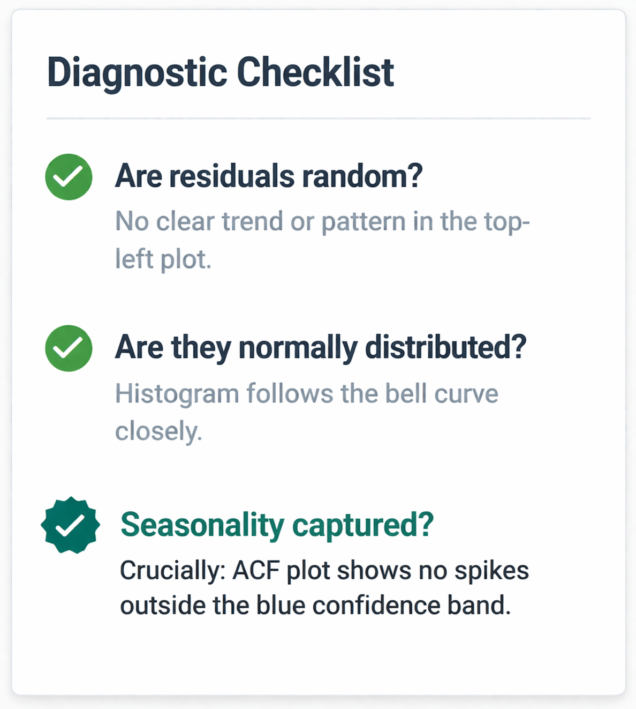Viewport: 636px width, 709px height.
Task: Click the word 'Seasonality' in the teal heading
Action: [x=202, y=525]
